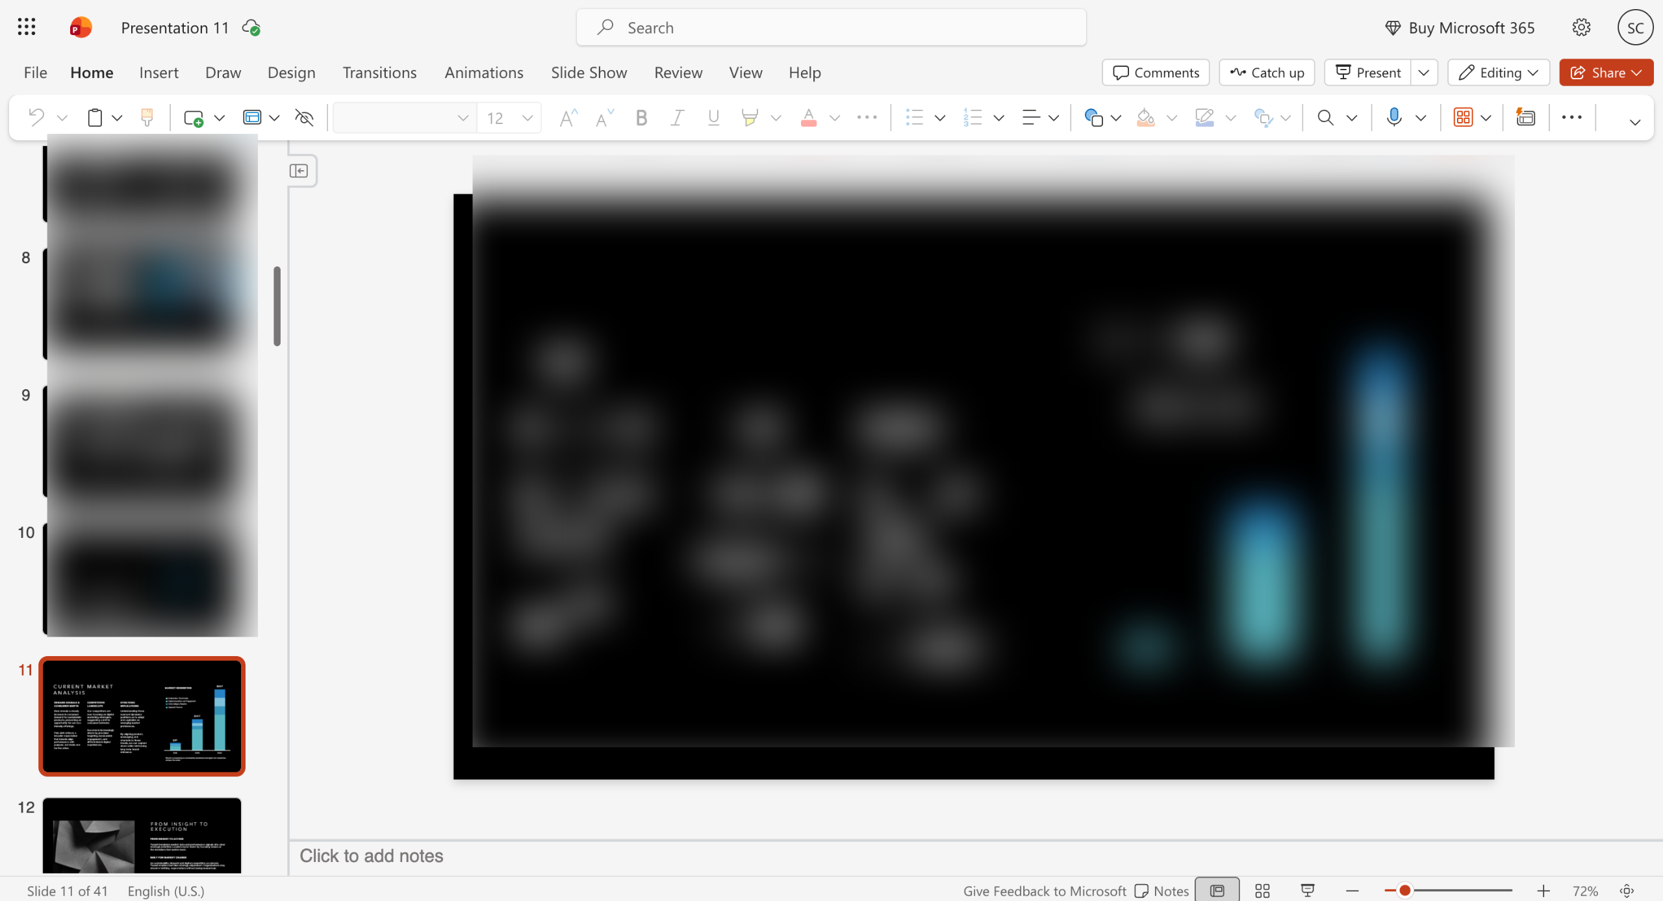This screenshot has width=1663, height=901.
Task: Open the Designer icon in ribbon
Action: [x=1525, y=118]
